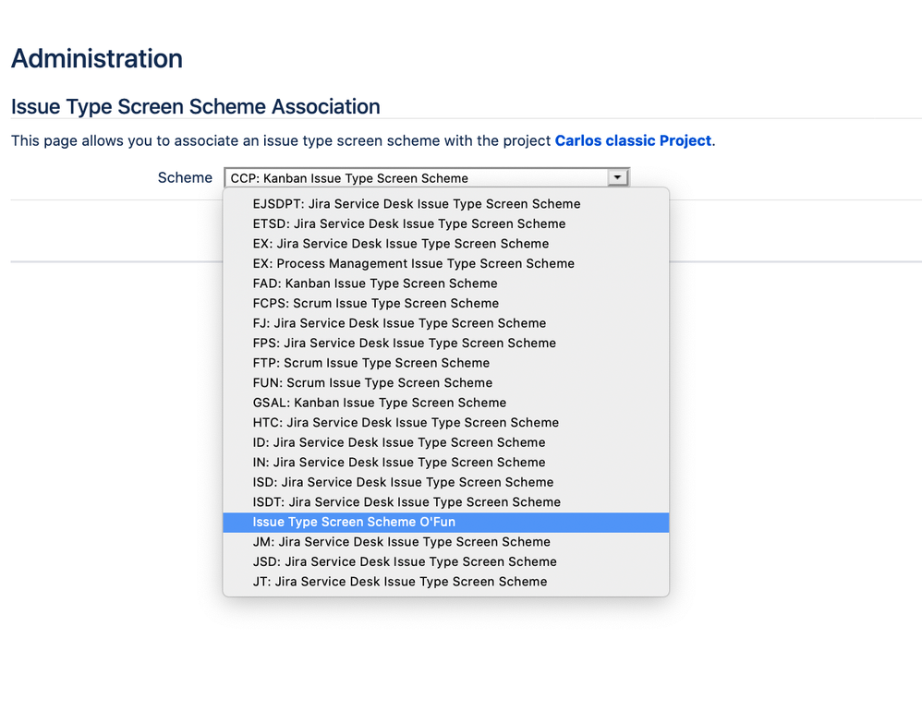
Task: Pick ISD: Jira Service Desk option
Action: [x=445, y=483]
